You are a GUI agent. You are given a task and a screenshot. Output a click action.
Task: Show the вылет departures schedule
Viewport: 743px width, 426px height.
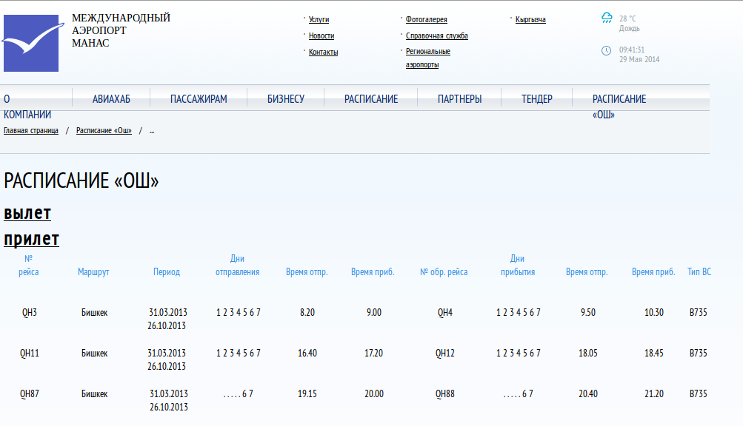click(x=27, y=213)
